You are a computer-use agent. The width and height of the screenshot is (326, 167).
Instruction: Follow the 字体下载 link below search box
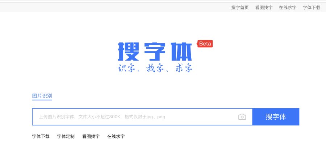(41, 136)
